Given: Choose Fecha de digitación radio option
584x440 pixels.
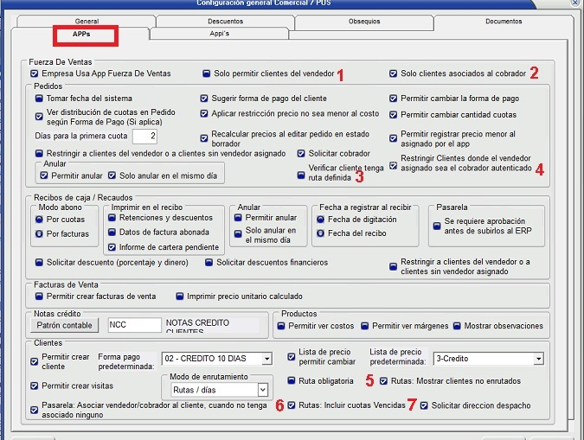Looking at the screenshot, I should click(x=322, y=219).
